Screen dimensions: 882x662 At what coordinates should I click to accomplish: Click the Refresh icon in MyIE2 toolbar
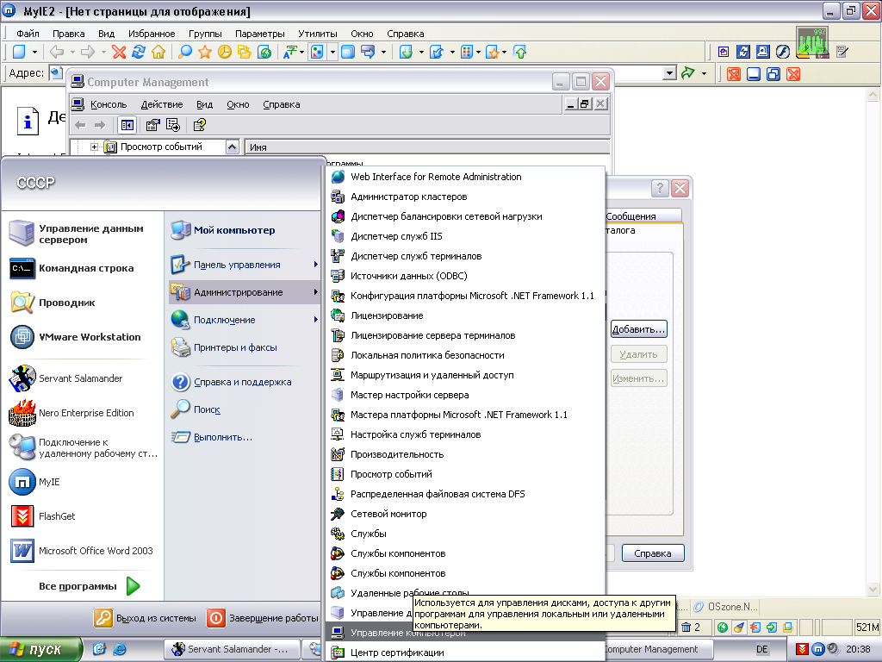point(139,53)
